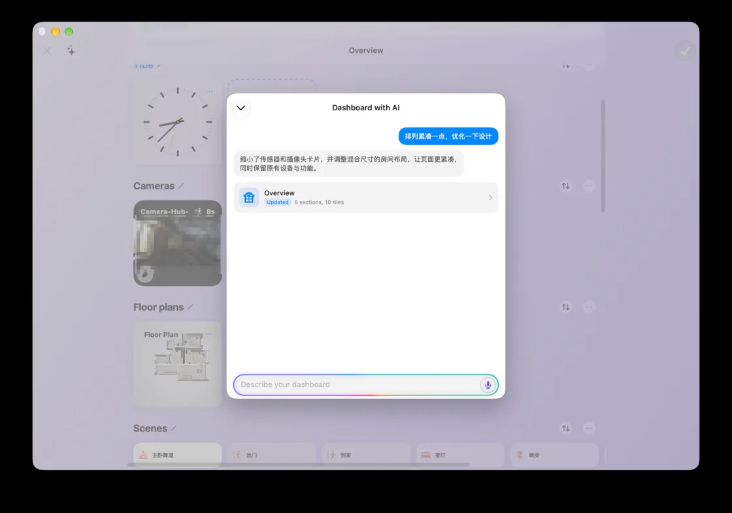The width and height of the screenshot is (732, 513).
Task: Open the updated Overview dashboard card
Action: tap(366, 197)
